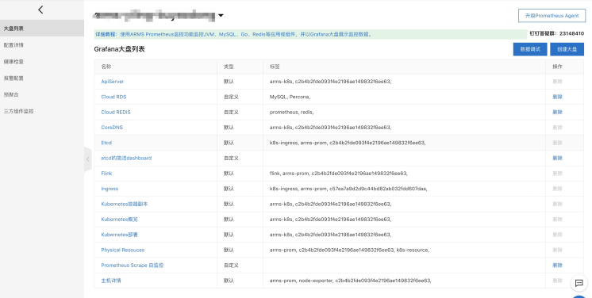
Task: Click the 主机详情 row node-exporter tags
Action: pyautogui.click(x=351, y=281)
